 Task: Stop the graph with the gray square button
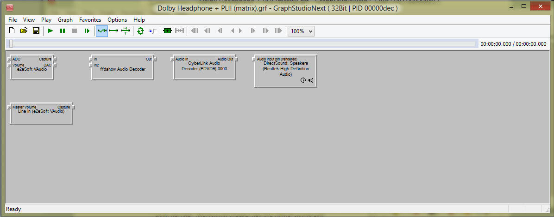pyautogui.click(x=75, y=31)
